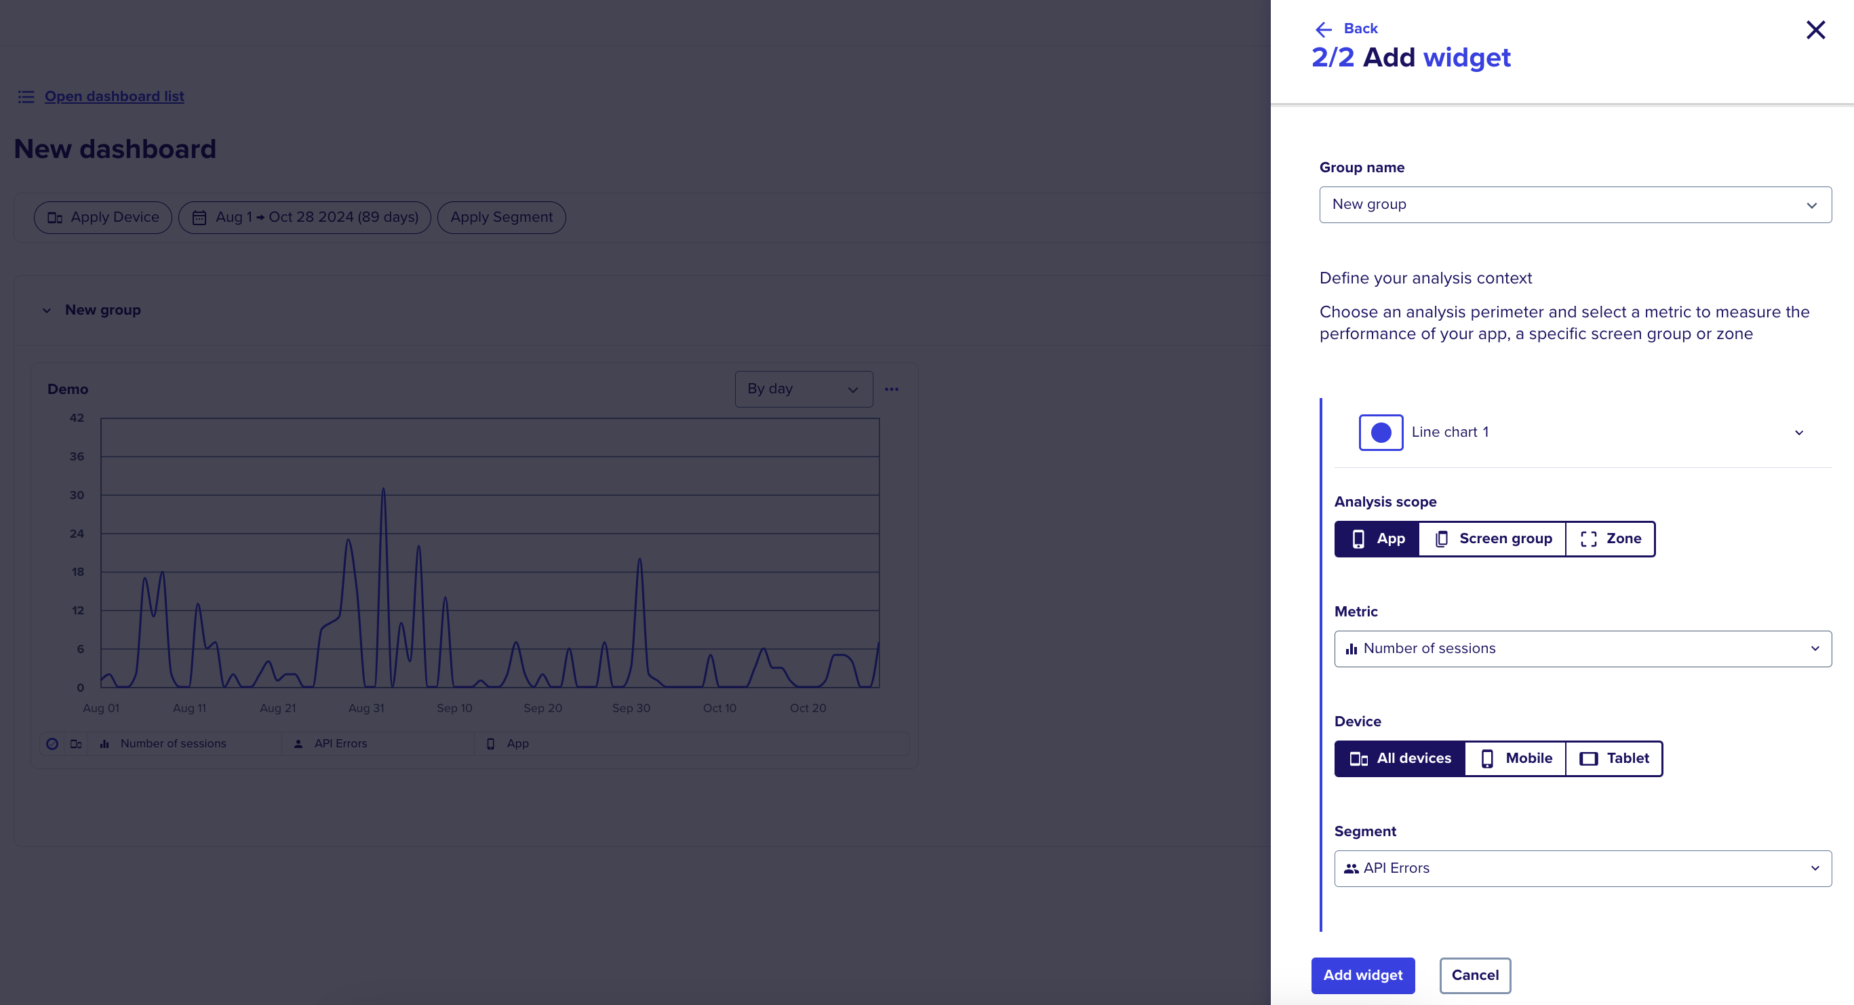Screen dimensions: 1854x1005
Task: Click Apply Device filter button
Action: pyautogui.click(x=103, y=218)
